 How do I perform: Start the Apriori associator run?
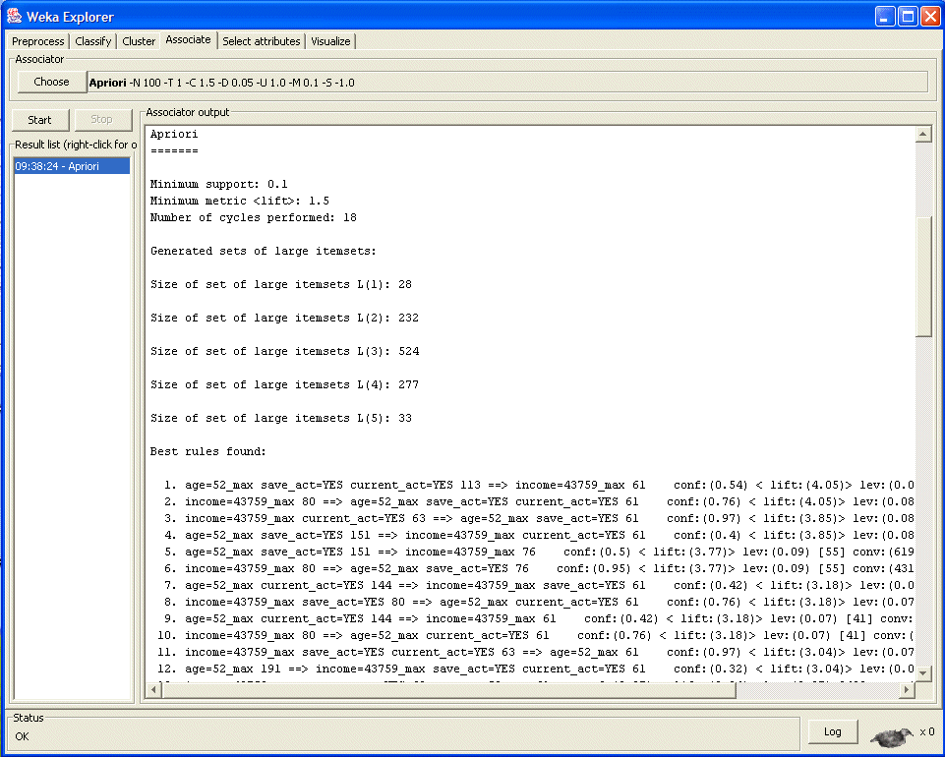(39, 120)
